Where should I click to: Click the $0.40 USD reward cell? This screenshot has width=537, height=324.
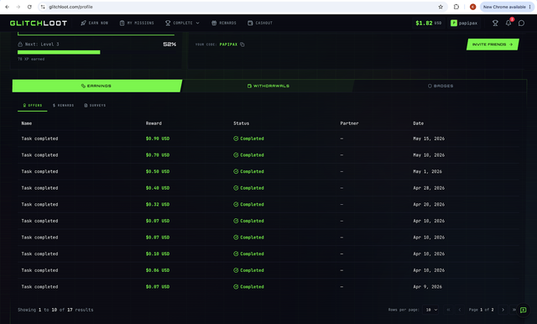[x=158, y=188]
